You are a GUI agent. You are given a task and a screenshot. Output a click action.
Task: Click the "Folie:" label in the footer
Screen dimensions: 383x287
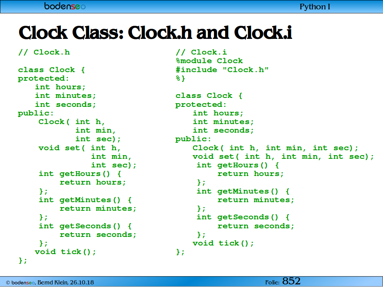[x=272, y=283]
